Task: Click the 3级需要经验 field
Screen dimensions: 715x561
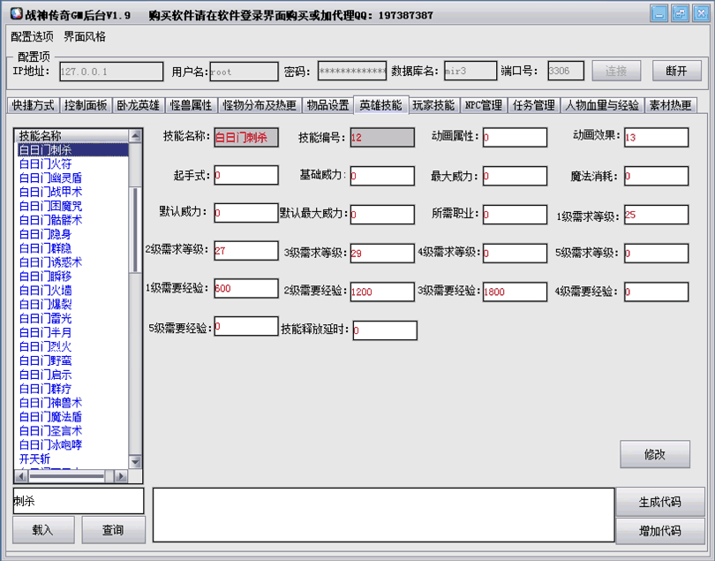Action: coord(516,292)
